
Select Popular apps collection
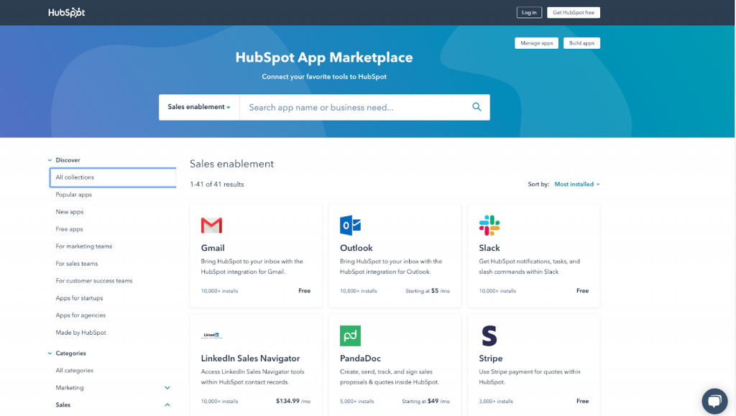click(x=74, y=195)
